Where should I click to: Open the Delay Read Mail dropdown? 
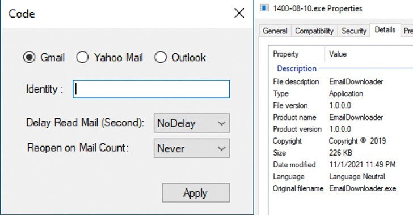coord(192,123)
